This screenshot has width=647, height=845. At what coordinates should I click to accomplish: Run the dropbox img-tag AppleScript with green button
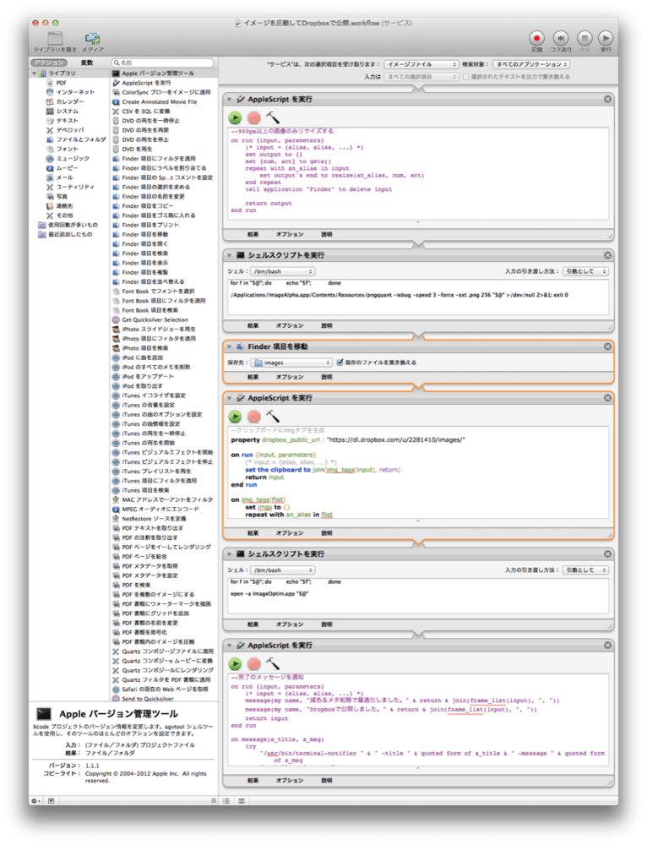[235, 416]
